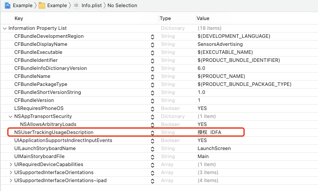
Task: Select the CFBundleShortVersionString row
Action: pos(47,92)
